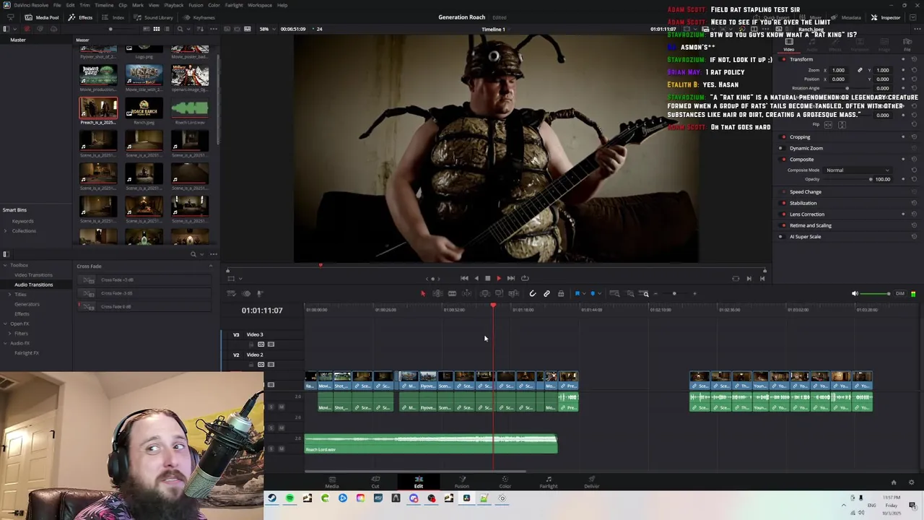Click the Overwrite Clip icon
The image size is (924, 520).
tap(499, 293)
